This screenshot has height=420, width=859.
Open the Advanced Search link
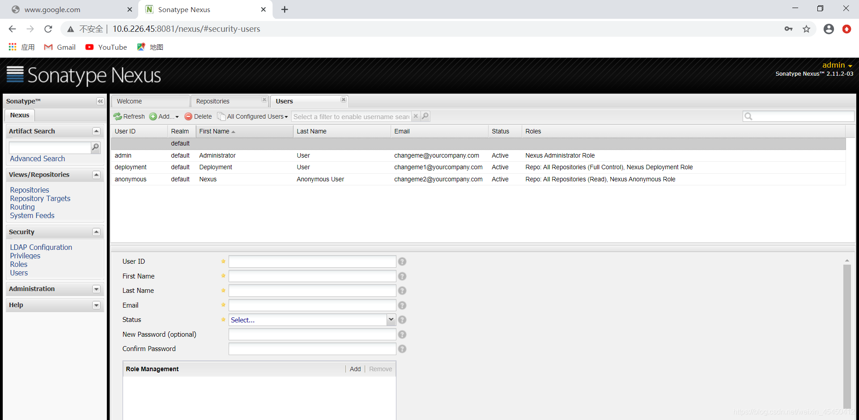(x=38, y=159)
